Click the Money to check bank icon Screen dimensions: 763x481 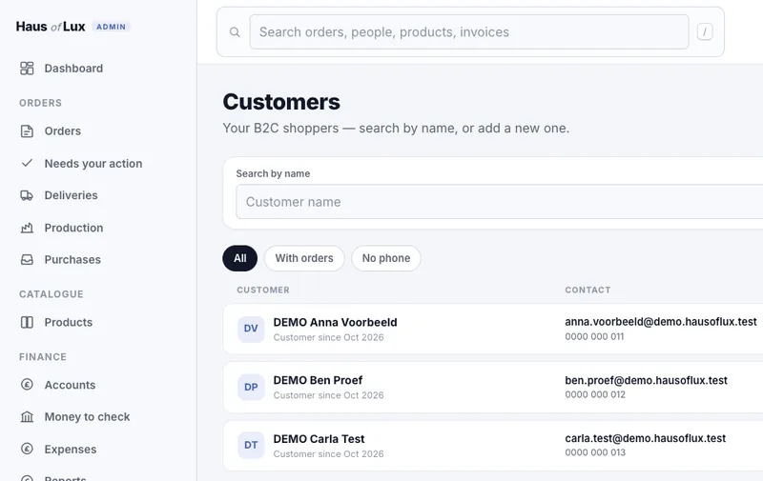(x=27, y=417)
